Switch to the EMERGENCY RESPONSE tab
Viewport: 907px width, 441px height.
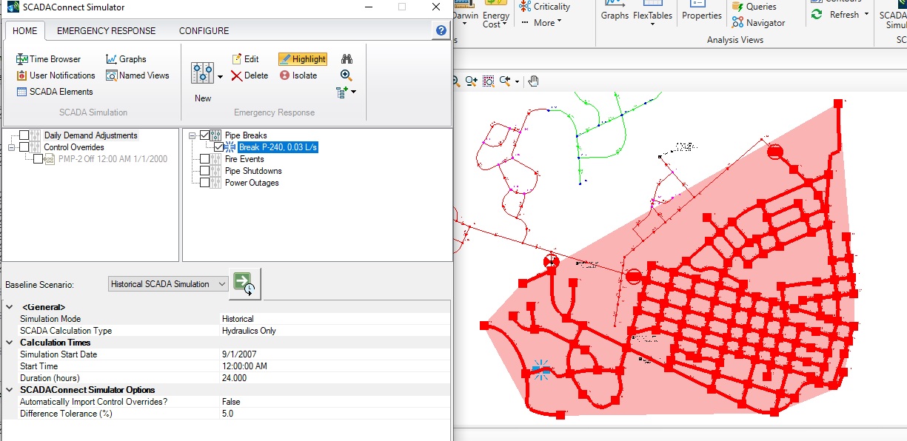point(106,31)
